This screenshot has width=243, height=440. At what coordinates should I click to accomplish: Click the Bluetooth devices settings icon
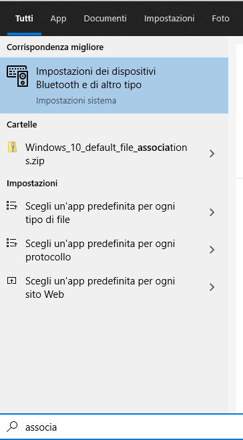(17, 76)
